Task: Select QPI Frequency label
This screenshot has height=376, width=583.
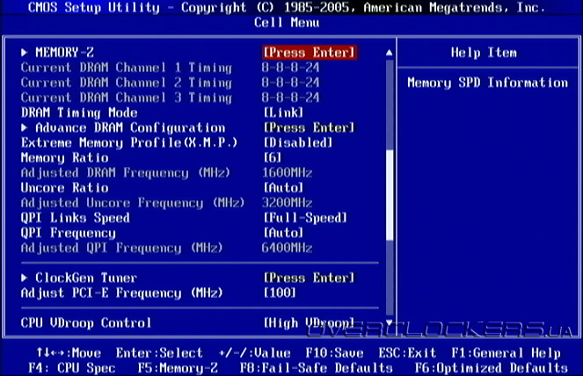Action: [x=69, y=233]
